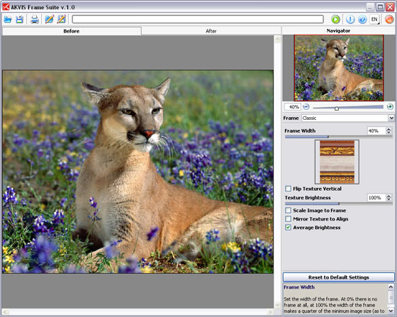
Task: Maximize the AKVIS Frame Suite window
Action: pos(380,7)
